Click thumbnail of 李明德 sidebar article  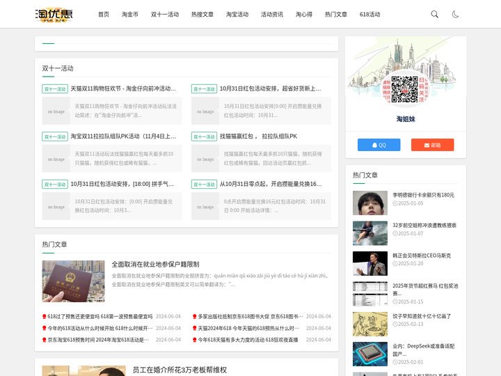point(370,203)
